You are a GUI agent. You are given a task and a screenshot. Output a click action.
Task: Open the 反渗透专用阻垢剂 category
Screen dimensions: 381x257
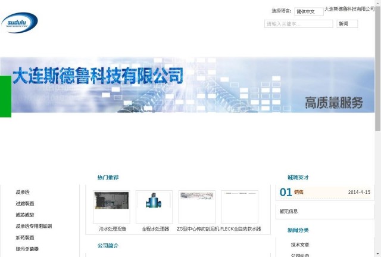[x=34, y=226]
